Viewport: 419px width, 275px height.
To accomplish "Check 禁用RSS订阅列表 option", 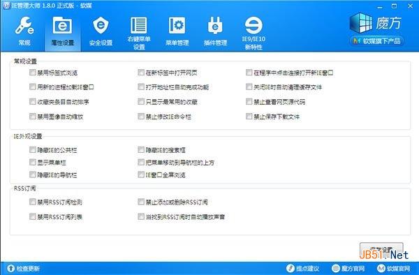I will click(33, 216).
